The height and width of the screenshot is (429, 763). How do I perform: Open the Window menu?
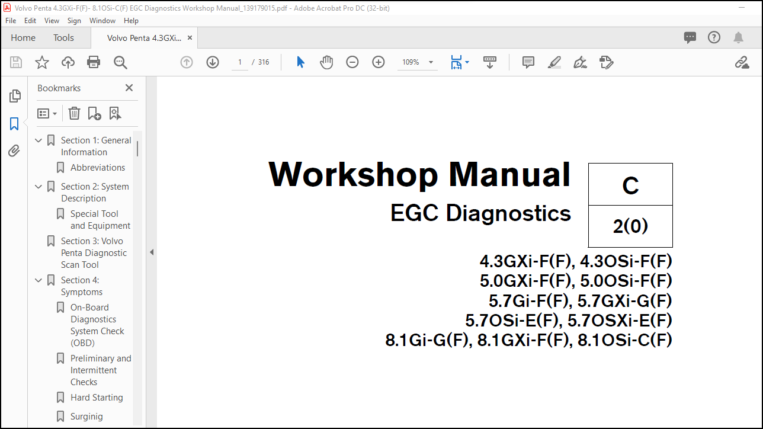coord(102,20)
